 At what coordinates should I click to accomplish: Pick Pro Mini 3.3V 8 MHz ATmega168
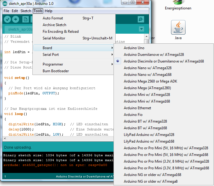tap(164, 168)
